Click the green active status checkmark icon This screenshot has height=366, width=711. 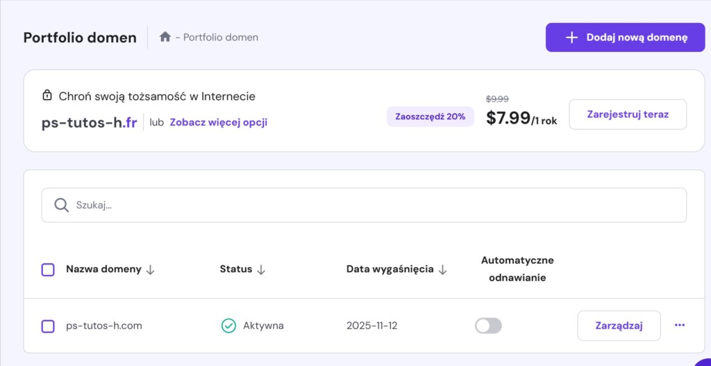228,326
